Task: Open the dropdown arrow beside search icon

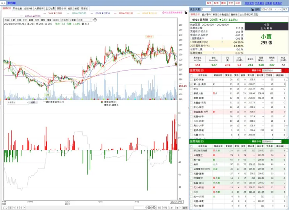Action: point(5,3)
